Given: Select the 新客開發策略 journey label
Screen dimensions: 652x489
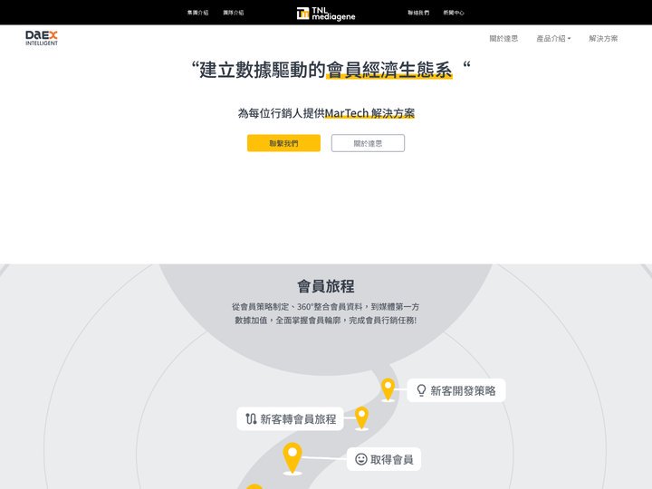Looking at the screenshot, I should pyautogui.click(x=456, y=390).
